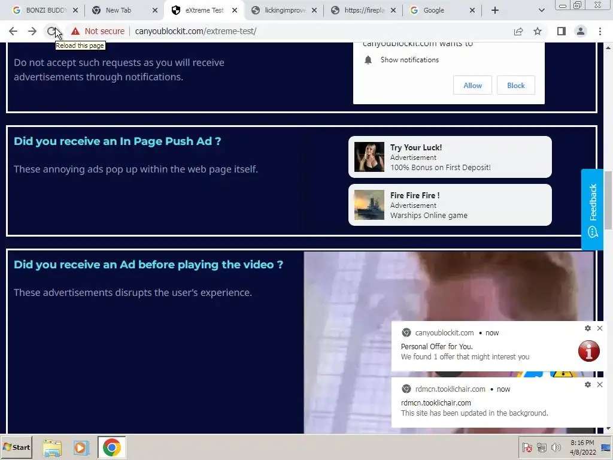Open the Chrome profile menu
Screen dimensions: 613x460
(x=581, y=31)
